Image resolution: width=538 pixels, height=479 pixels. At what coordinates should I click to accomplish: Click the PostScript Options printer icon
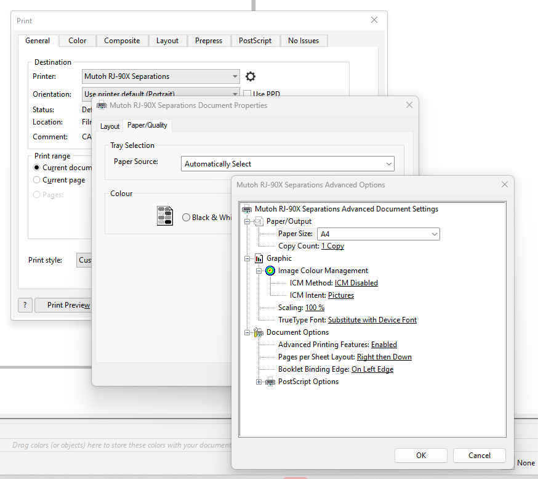pyautogui.click(x=270, y=382)
